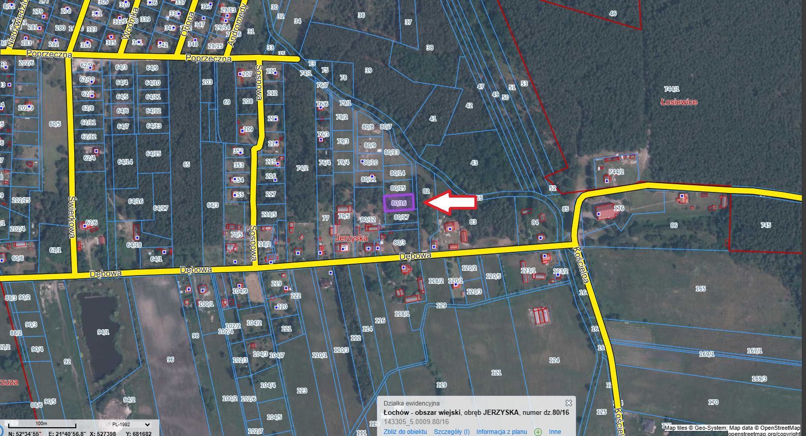Click parcel label 60/5

(x=55, y=124)
